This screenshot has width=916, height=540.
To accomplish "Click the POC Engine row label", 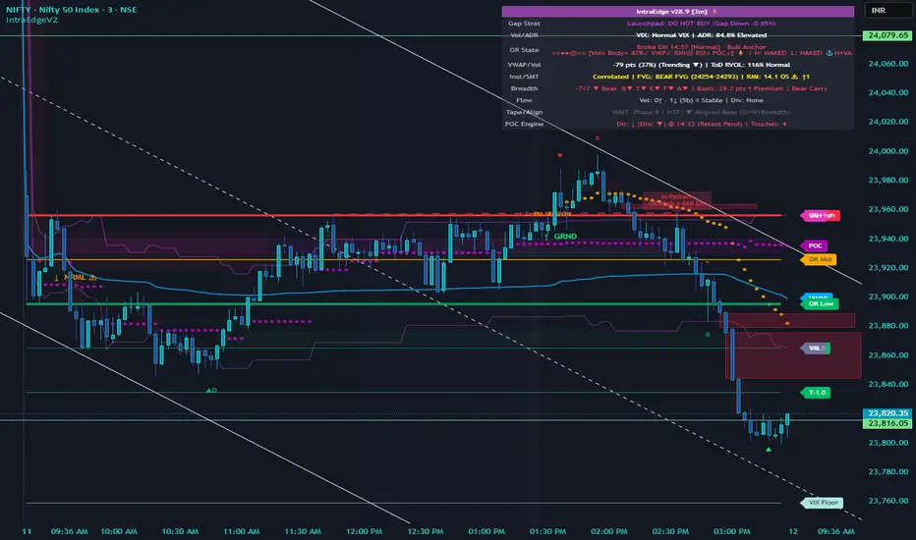I will tap(524, 124).
